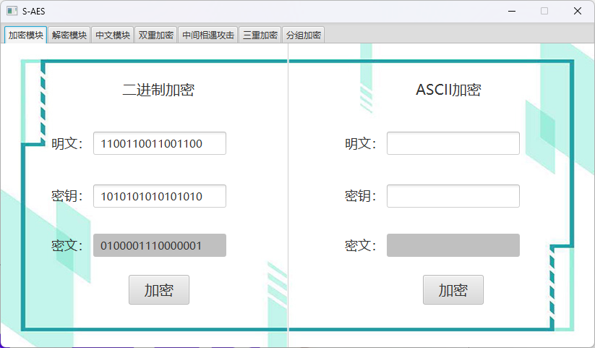Click the ASCII 明文 input field

(453, 143)
